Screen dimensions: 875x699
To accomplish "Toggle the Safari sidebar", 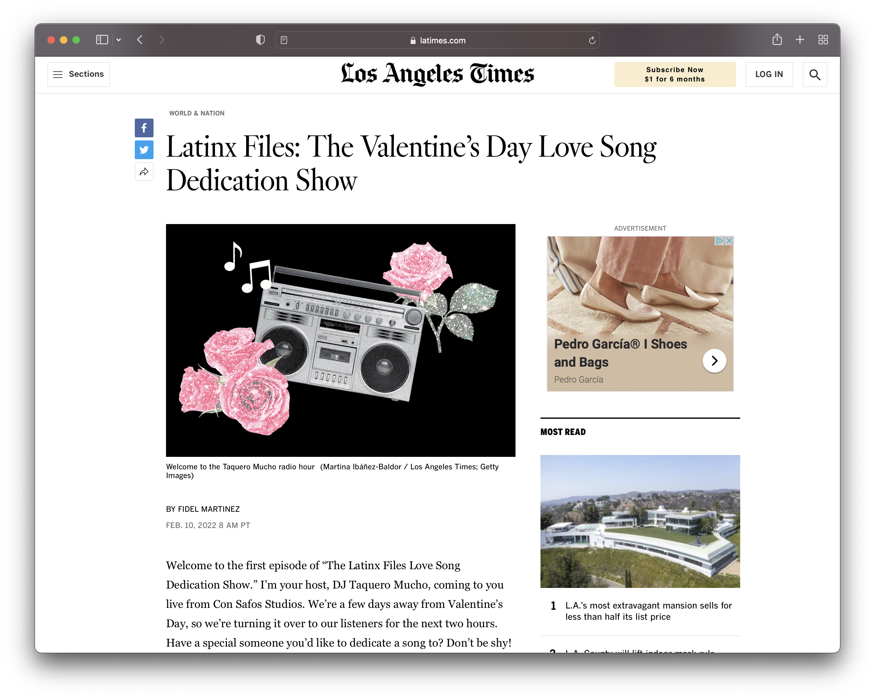I will [102, 40].
